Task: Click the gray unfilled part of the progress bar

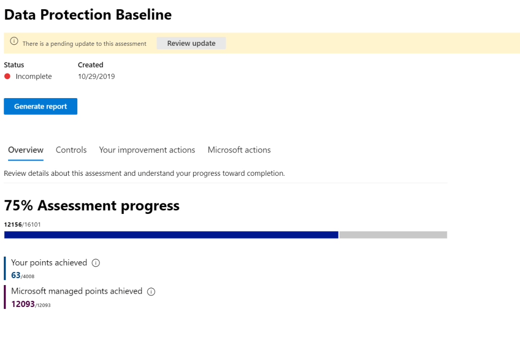Action: pyautogui.click(x=393, y=235)
